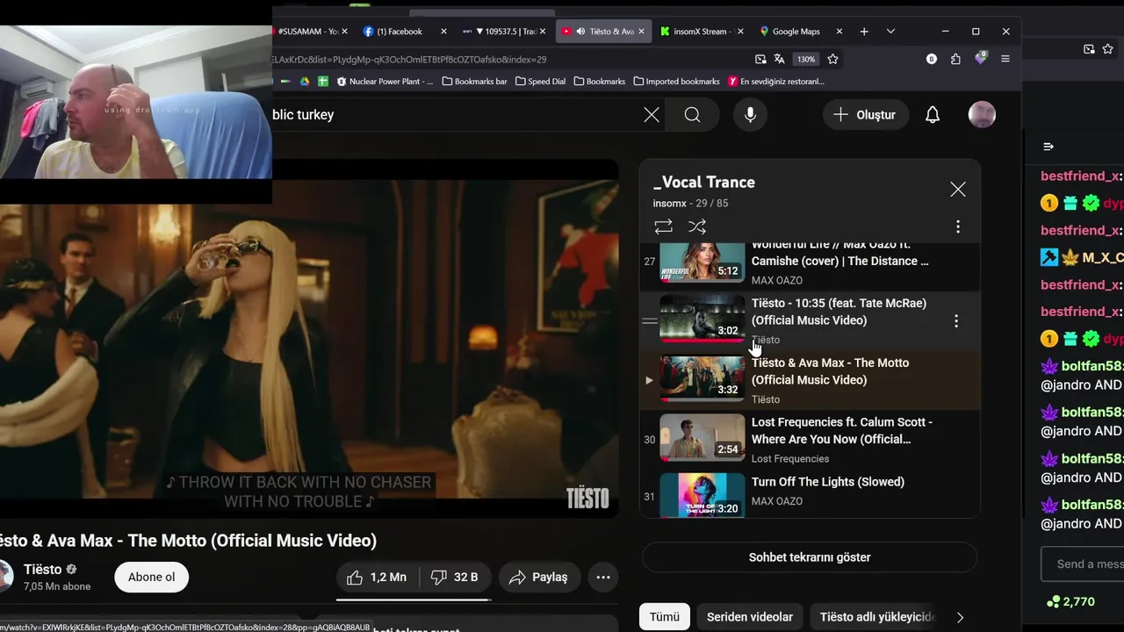The width and height of the screenshot is (1124, 632).
Task: Select Tiësto adlı yükleyiciden chip
Action: click(876, 617)
